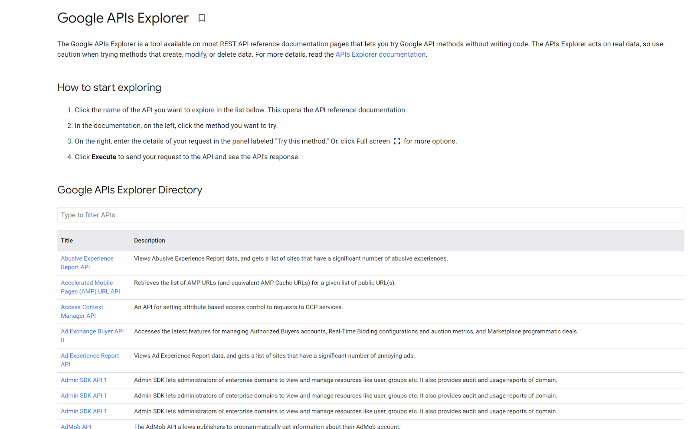Image resolution: width=694 pixels, height=429 pixels.
Task: Select the Abusive Experience Report description row
Action: pos(291,258)
